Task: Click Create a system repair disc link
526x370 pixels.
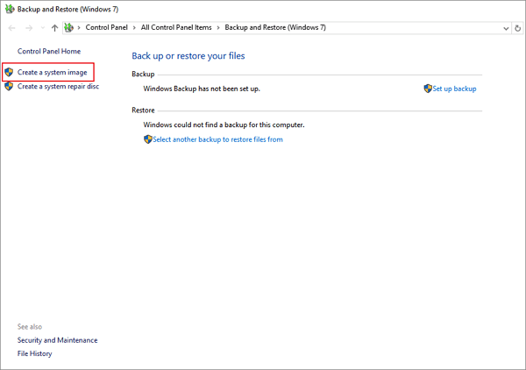Action: coord(58,87)
